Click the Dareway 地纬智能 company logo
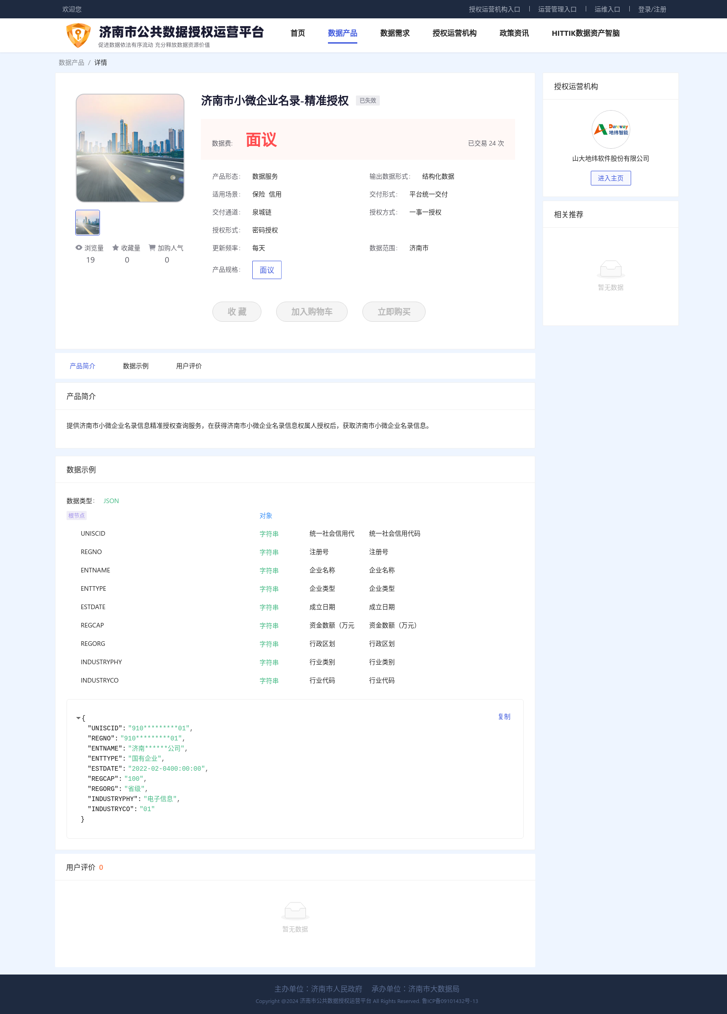Screen dimensions: 727x1014 click(x=610, y=129)
